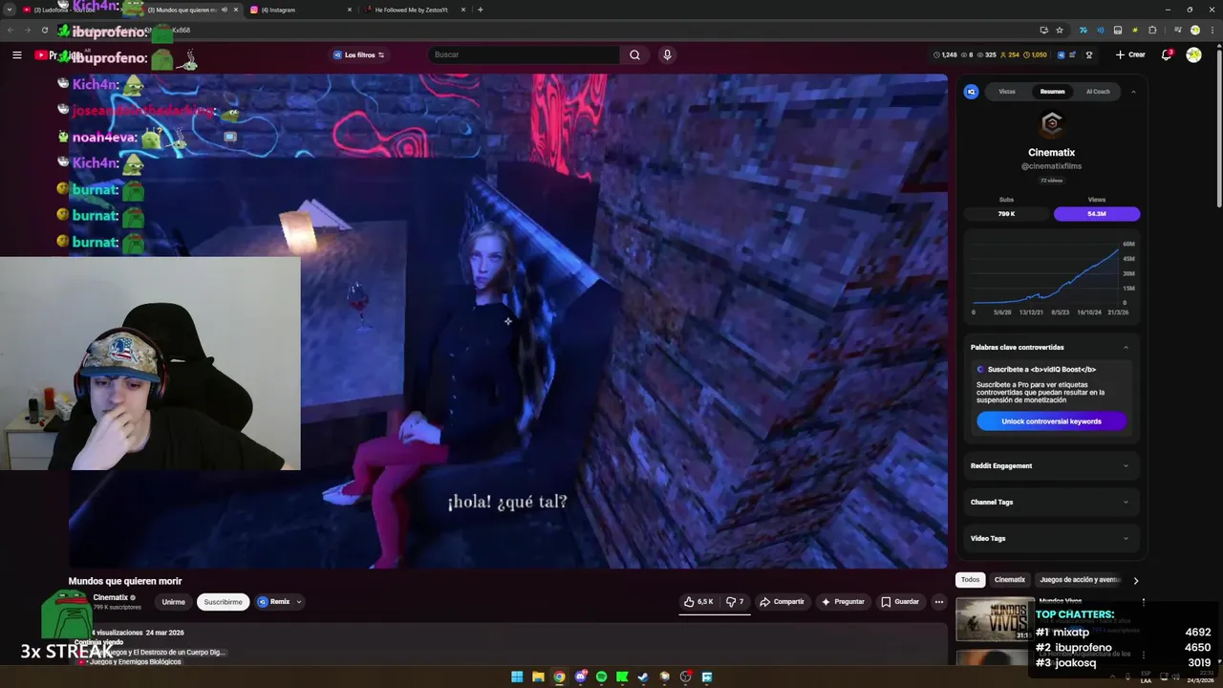Viewport: 1223px width, 688px height.
Task: Open the Remix dropdown arrow
Action: point(298,602)
